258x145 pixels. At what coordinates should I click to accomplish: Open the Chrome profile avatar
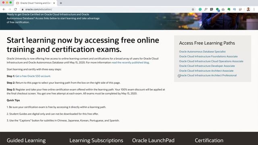(248, 9)
